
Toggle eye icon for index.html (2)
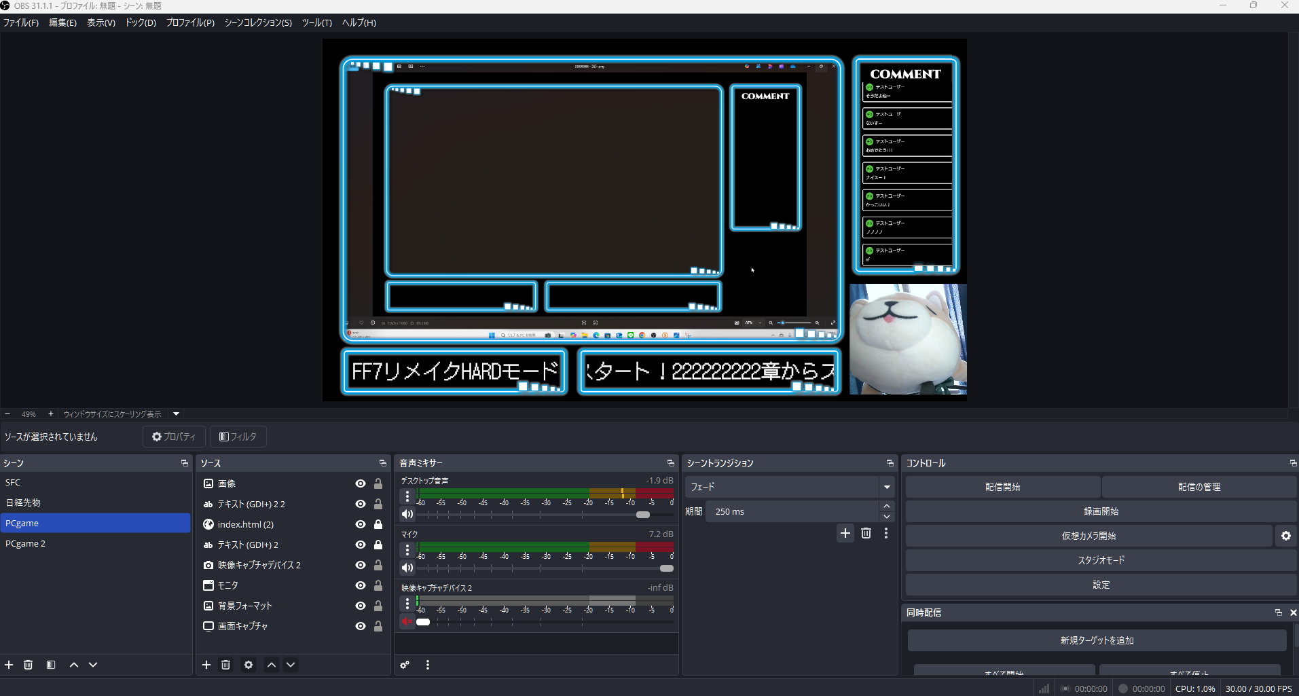click(x=361, y=524)
